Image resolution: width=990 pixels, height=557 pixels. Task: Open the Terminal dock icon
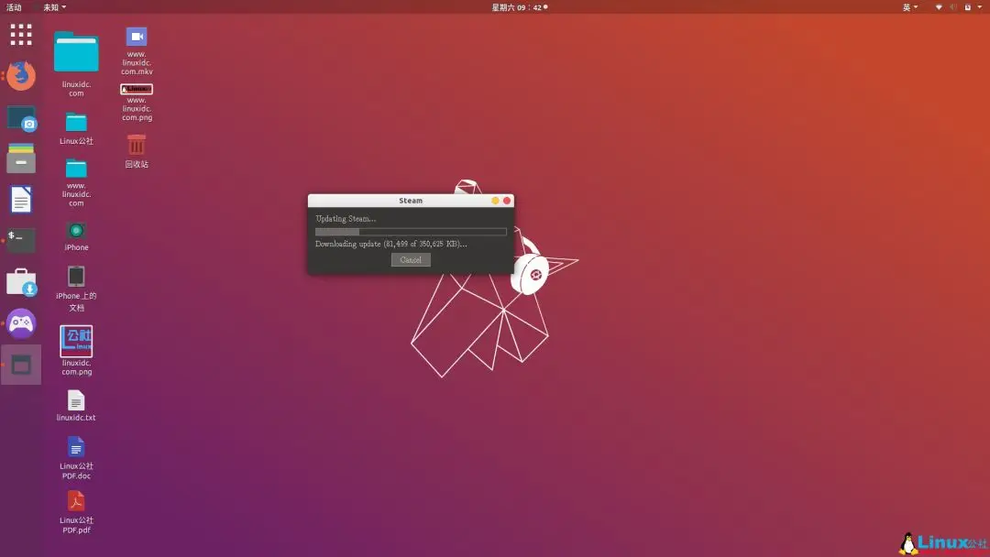(x=21, y=240)
